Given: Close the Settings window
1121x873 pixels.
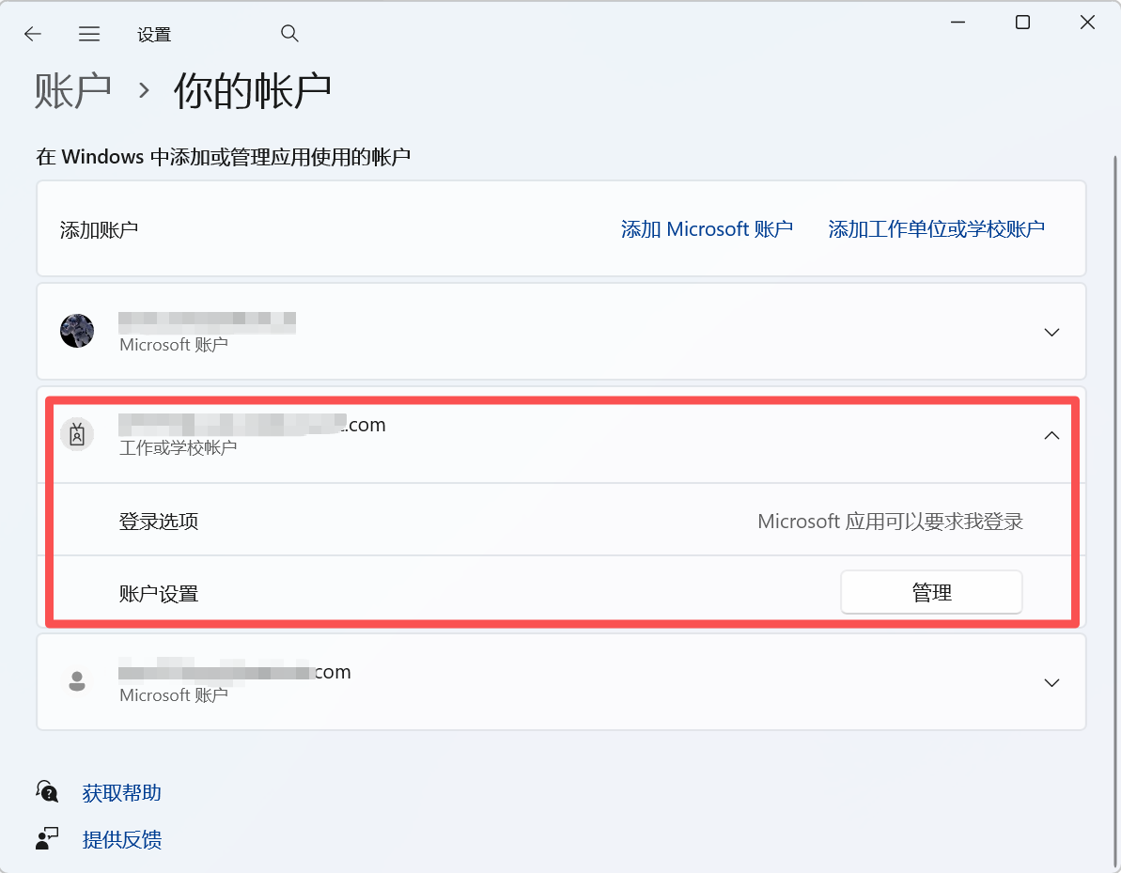Looking at the screenshot, I should click(x=1087, y=23).
